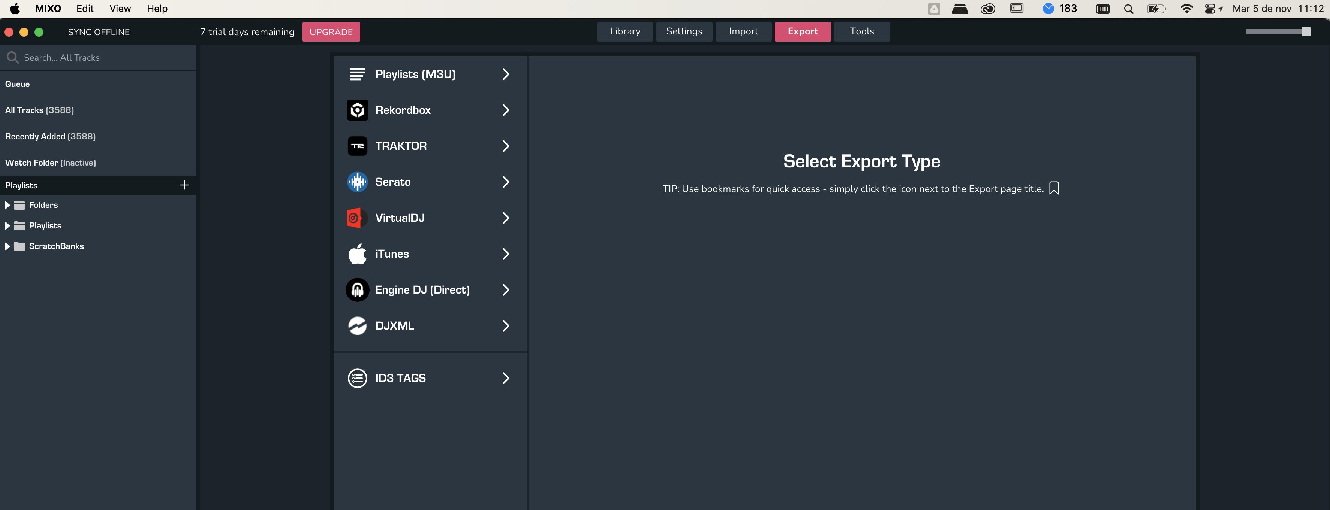Screen dimensions: 1330x510
Task: Expand the ScratchBanks folder
Action: 7,246
